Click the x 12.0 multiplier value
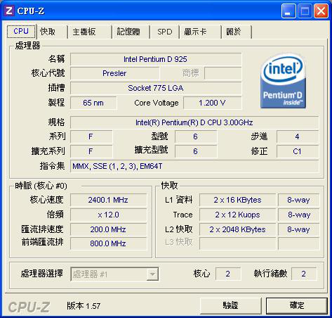This screenshot has height=318, width=332. tap(108, 215)
